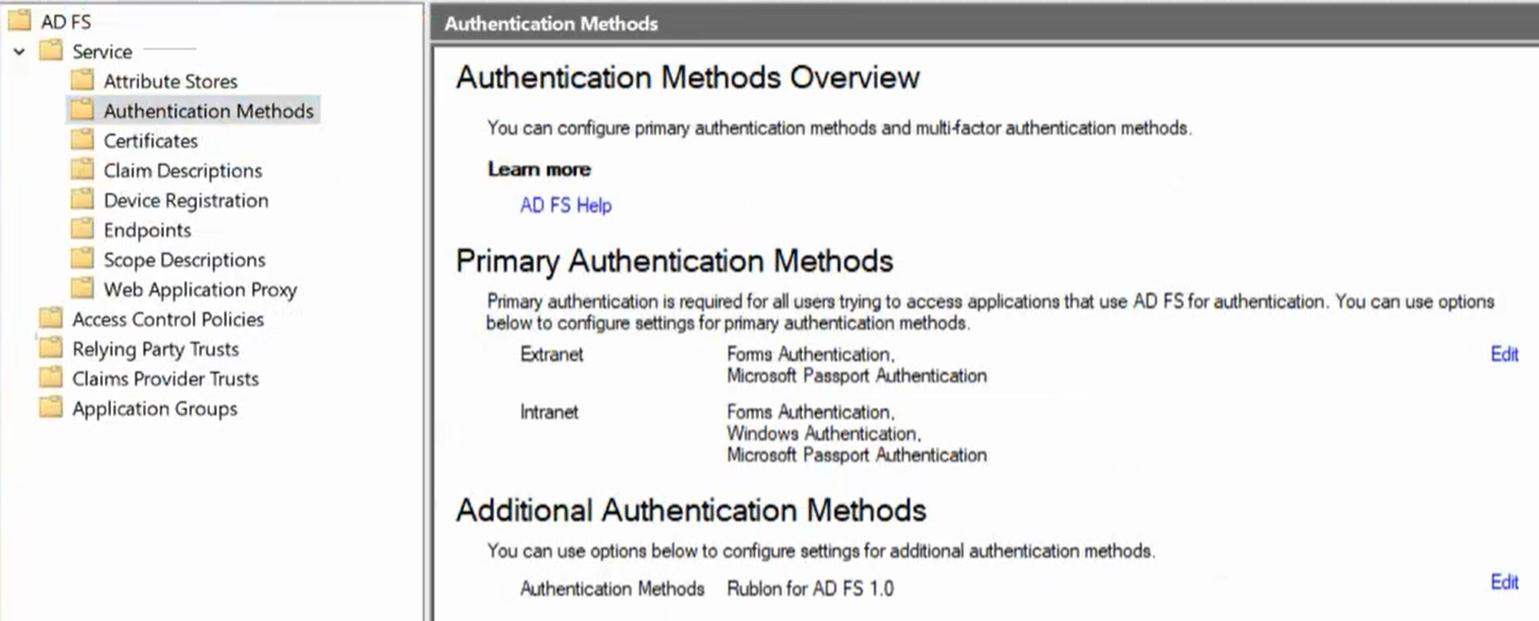Screen dimensions: 1539x621
Task: Click the Web Application Proxy folder icon
Action: tap(82, 289)
